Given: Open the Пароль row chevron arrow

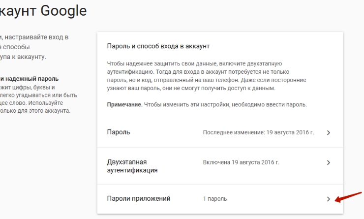Looking at the screenshot, I should [x=328, y=132].
